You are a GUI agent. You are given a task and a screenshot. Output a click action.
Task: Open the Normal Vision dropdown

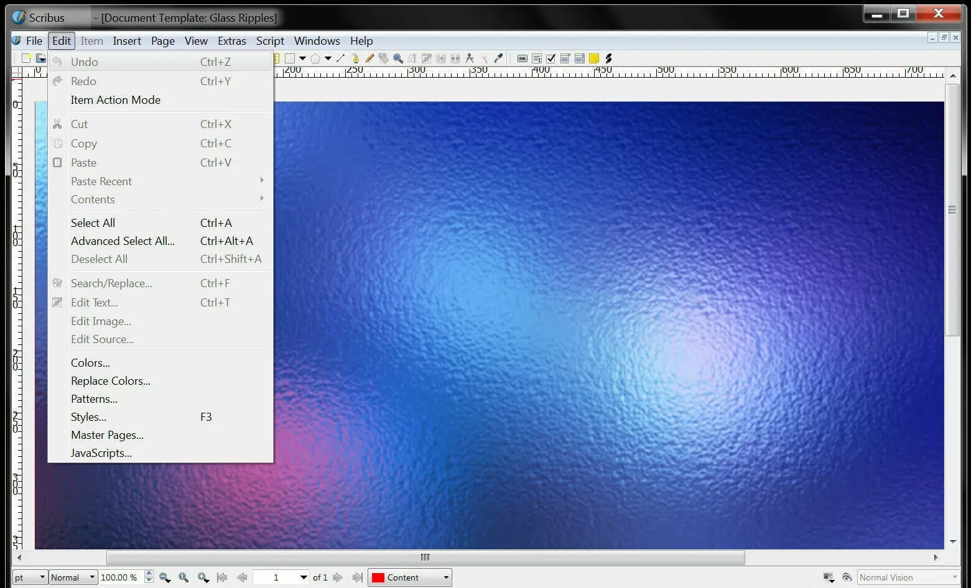coord(909,577)
